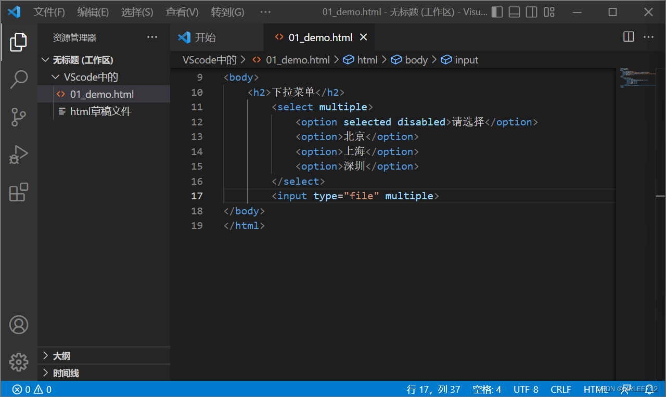Click the html symbol icon in breadcrumbs
666x397 pixels.
[349, 60]
